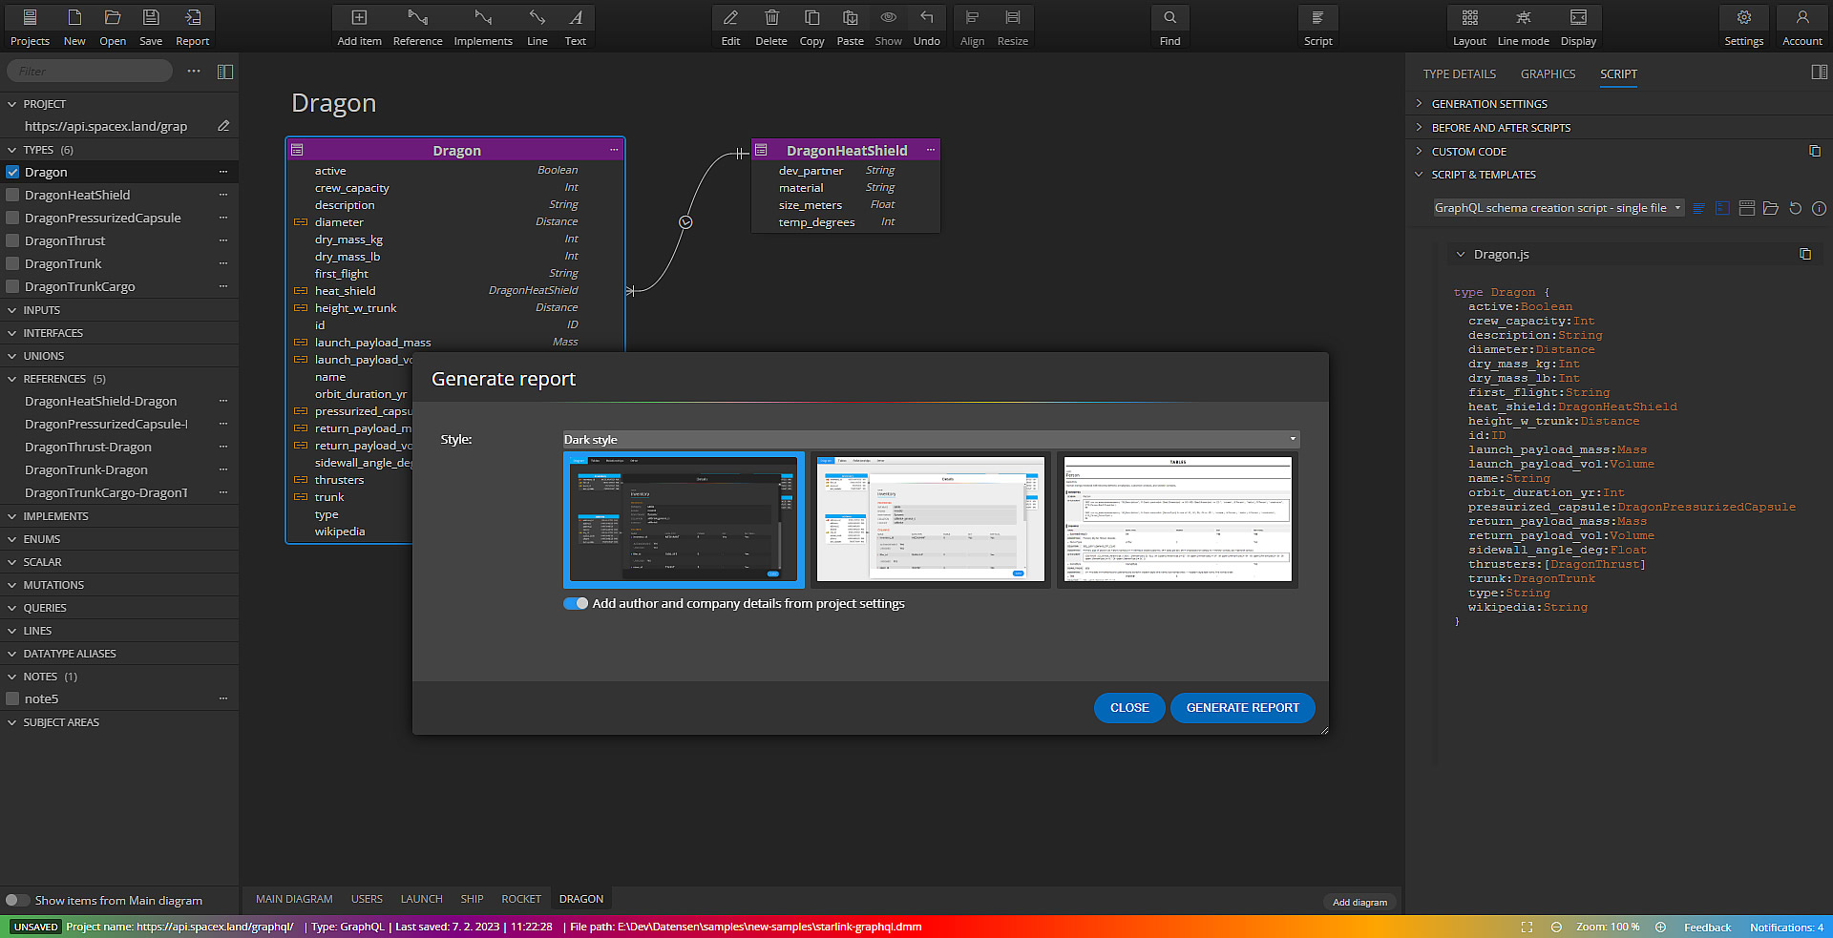Disable author and company details toggle
Screen dimensions: 1833x938
coord(576,603)
